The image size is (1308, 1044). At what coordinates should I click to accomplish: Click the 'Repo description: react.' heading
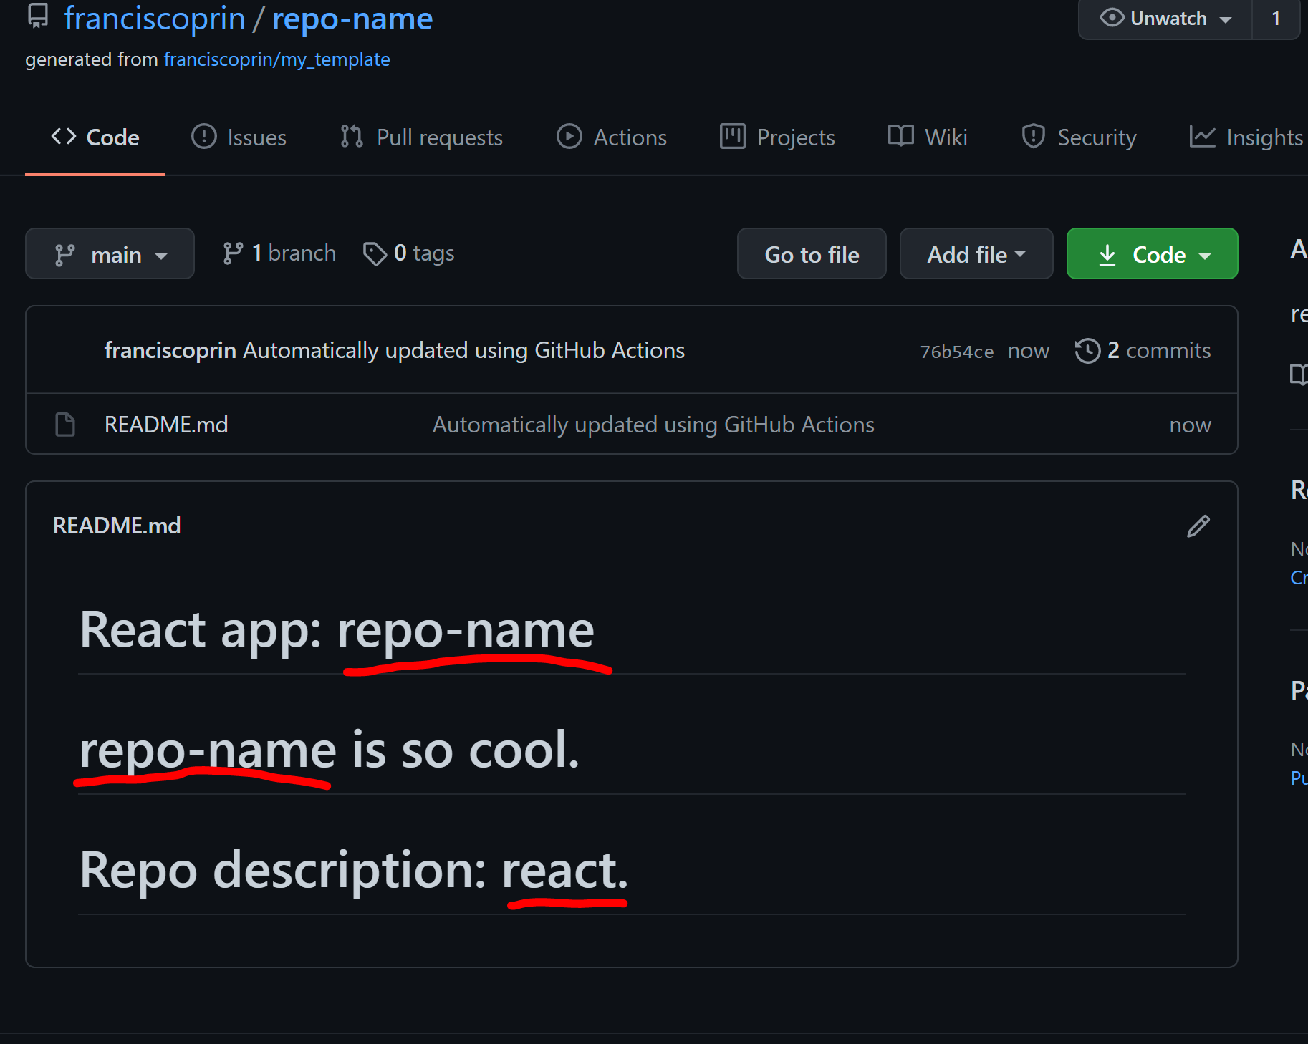coord(354,871)
